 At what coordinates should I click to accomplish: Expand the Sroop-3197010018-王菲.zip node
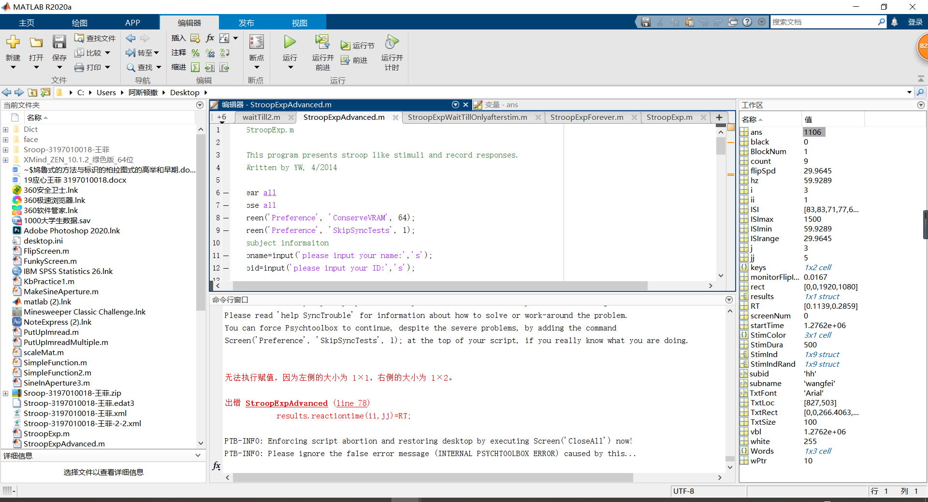tap(5, 393)
